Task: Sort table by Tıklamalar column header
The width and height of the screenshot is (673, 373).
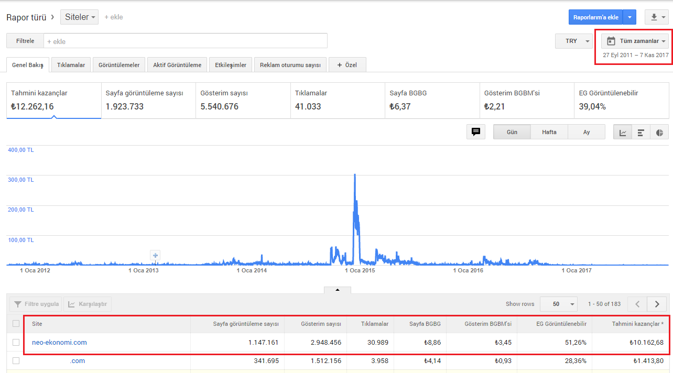Action: tap(374, 324)
